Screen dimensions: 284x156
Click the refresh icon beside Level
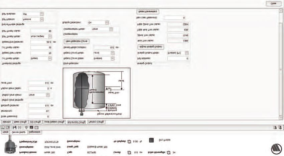(x=129, y=152)
